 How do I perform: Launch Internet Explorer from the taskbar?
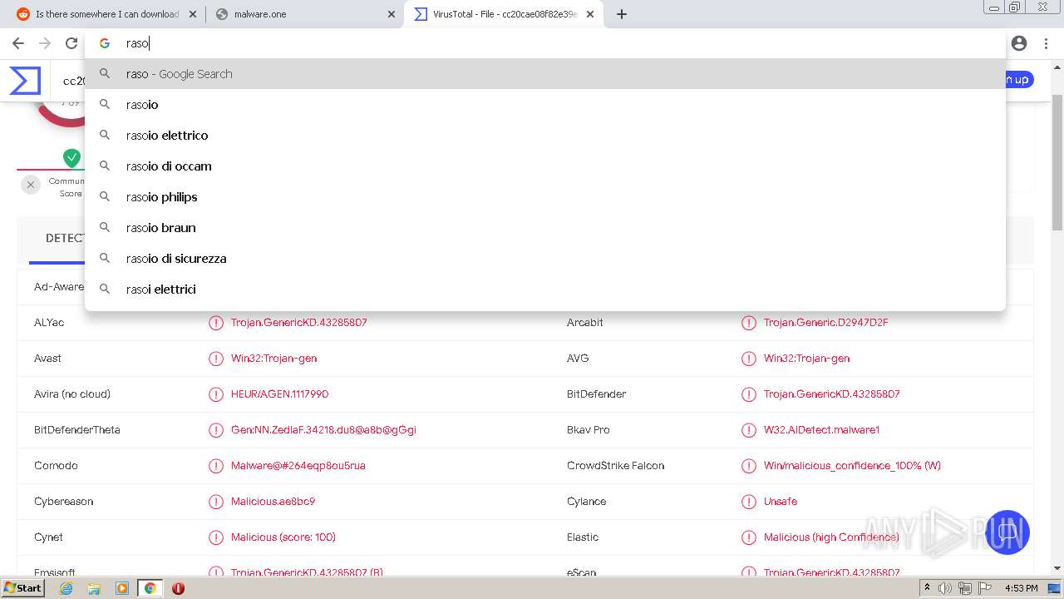pos(66,588)
